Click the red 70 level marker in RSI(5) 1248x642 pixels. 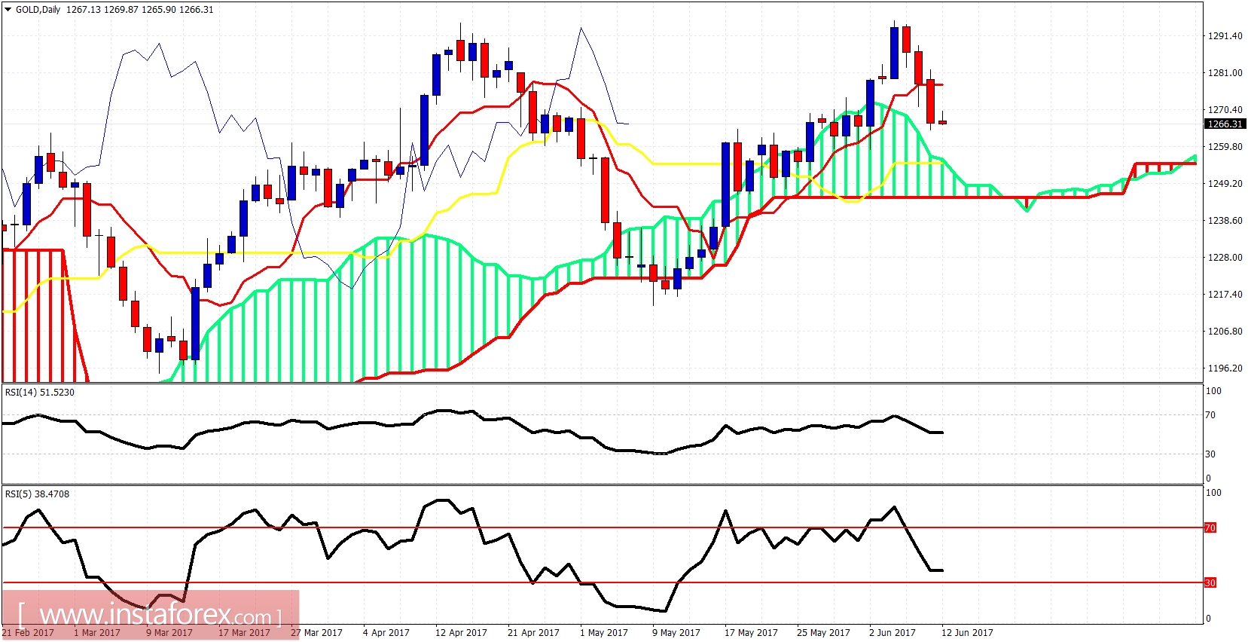tap(1210, 528)
